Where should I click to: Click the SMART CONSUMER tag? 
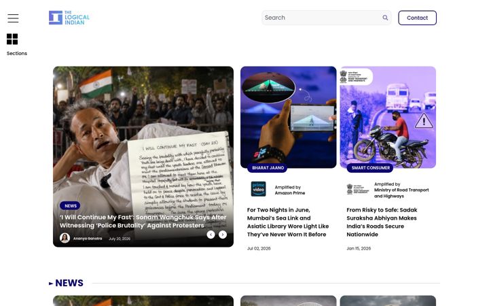[x=371, y=168]
